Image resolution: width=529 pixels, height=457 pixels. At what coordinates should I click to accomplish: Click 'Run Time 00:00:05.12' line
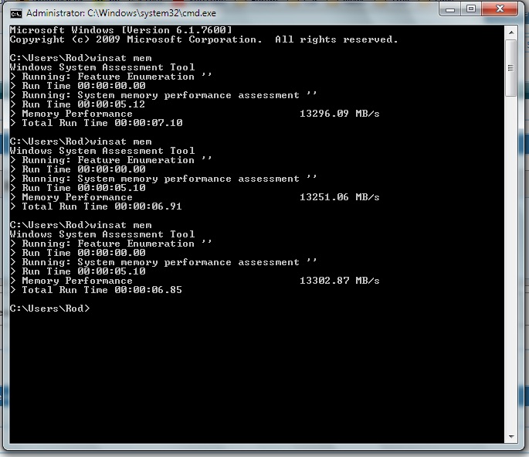pos(77,104)
